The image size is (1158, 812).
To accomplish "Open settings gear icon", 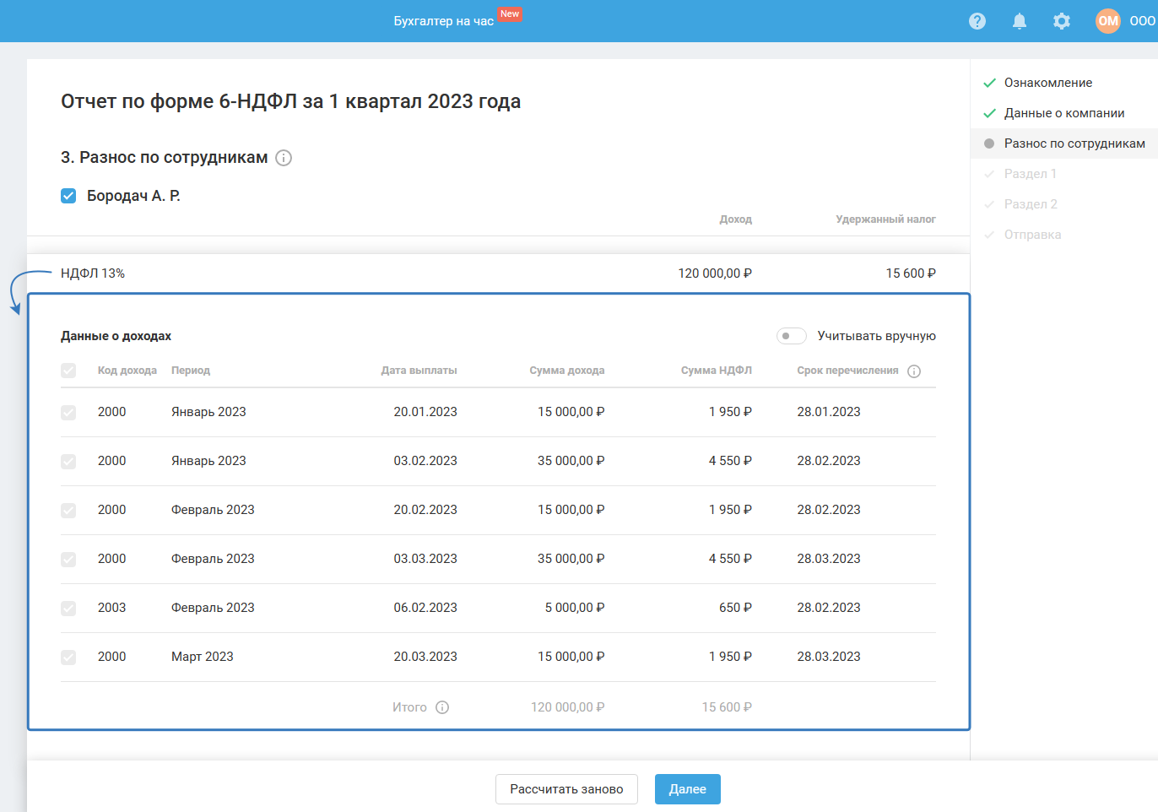I will click(x=1061, y=21).
